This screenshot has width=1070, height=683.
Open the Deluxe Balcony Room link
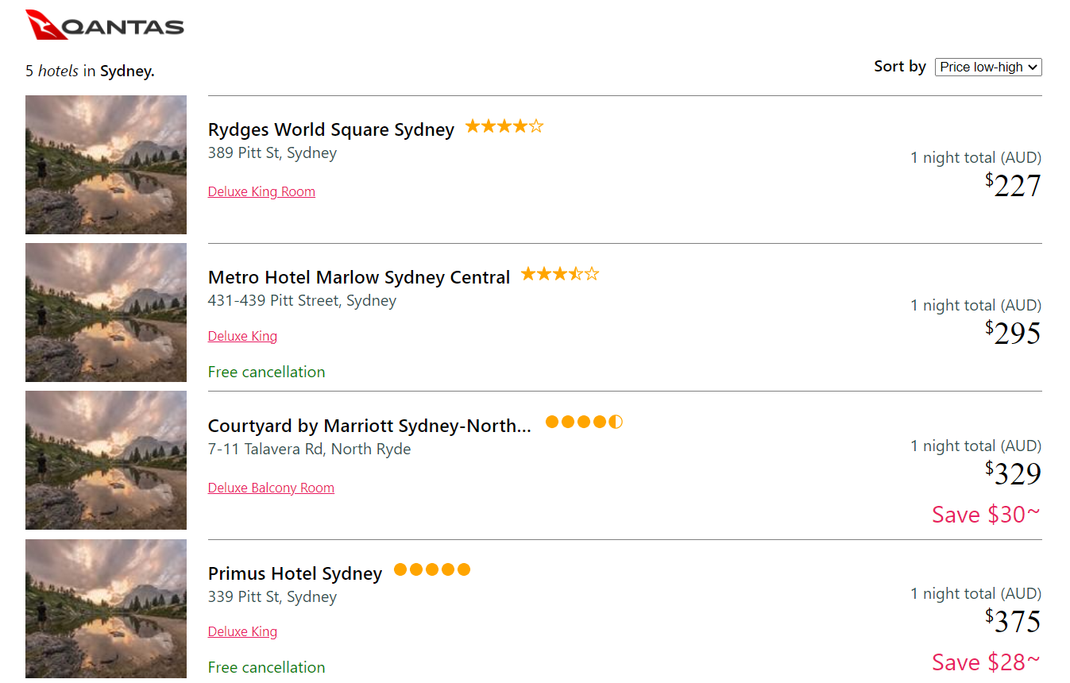coord(271,488)
